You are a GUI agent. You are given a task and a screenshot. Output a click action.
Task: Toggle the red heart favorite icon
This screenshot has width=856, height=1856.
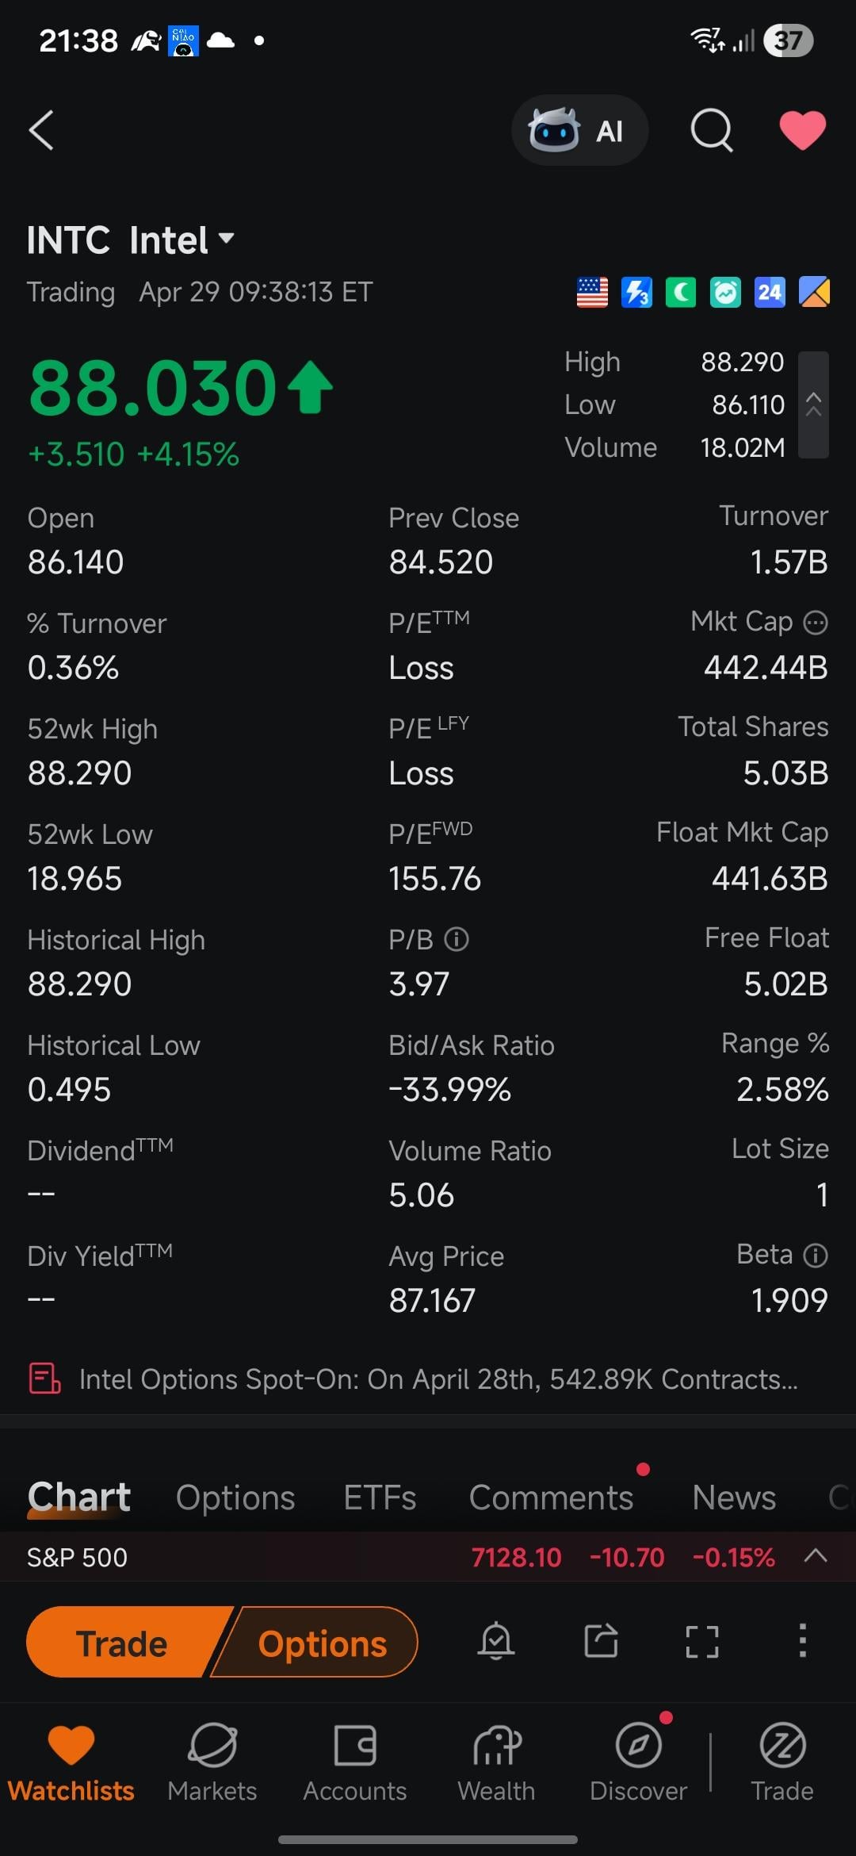point(802,130)
